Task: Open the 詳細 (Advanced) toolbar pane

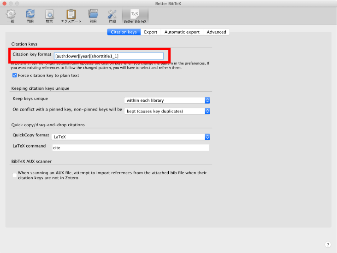Action: tap(112, 15)
